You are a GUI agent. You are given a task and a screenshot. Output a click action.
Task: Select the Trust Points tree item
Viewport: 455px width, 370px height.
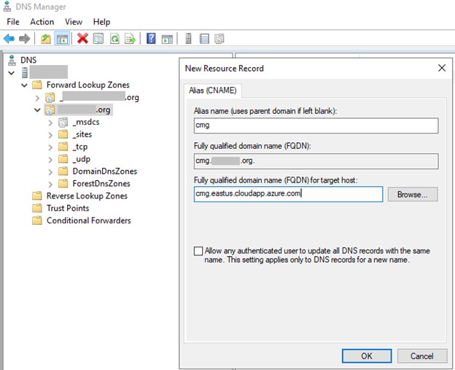point(68,208)
